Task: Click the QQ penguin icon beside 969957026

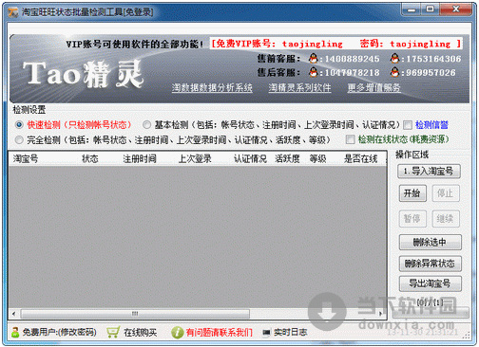Action: coord(394,72)
